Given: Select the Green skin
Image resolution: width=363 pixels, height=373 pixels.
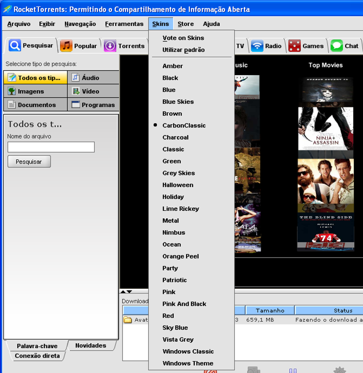Looking at the screenshot, I should 191,161.
